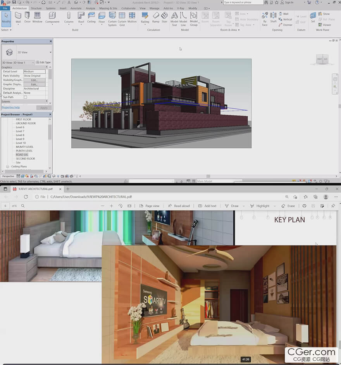Click the Set work plane icon

click(313, 18)
